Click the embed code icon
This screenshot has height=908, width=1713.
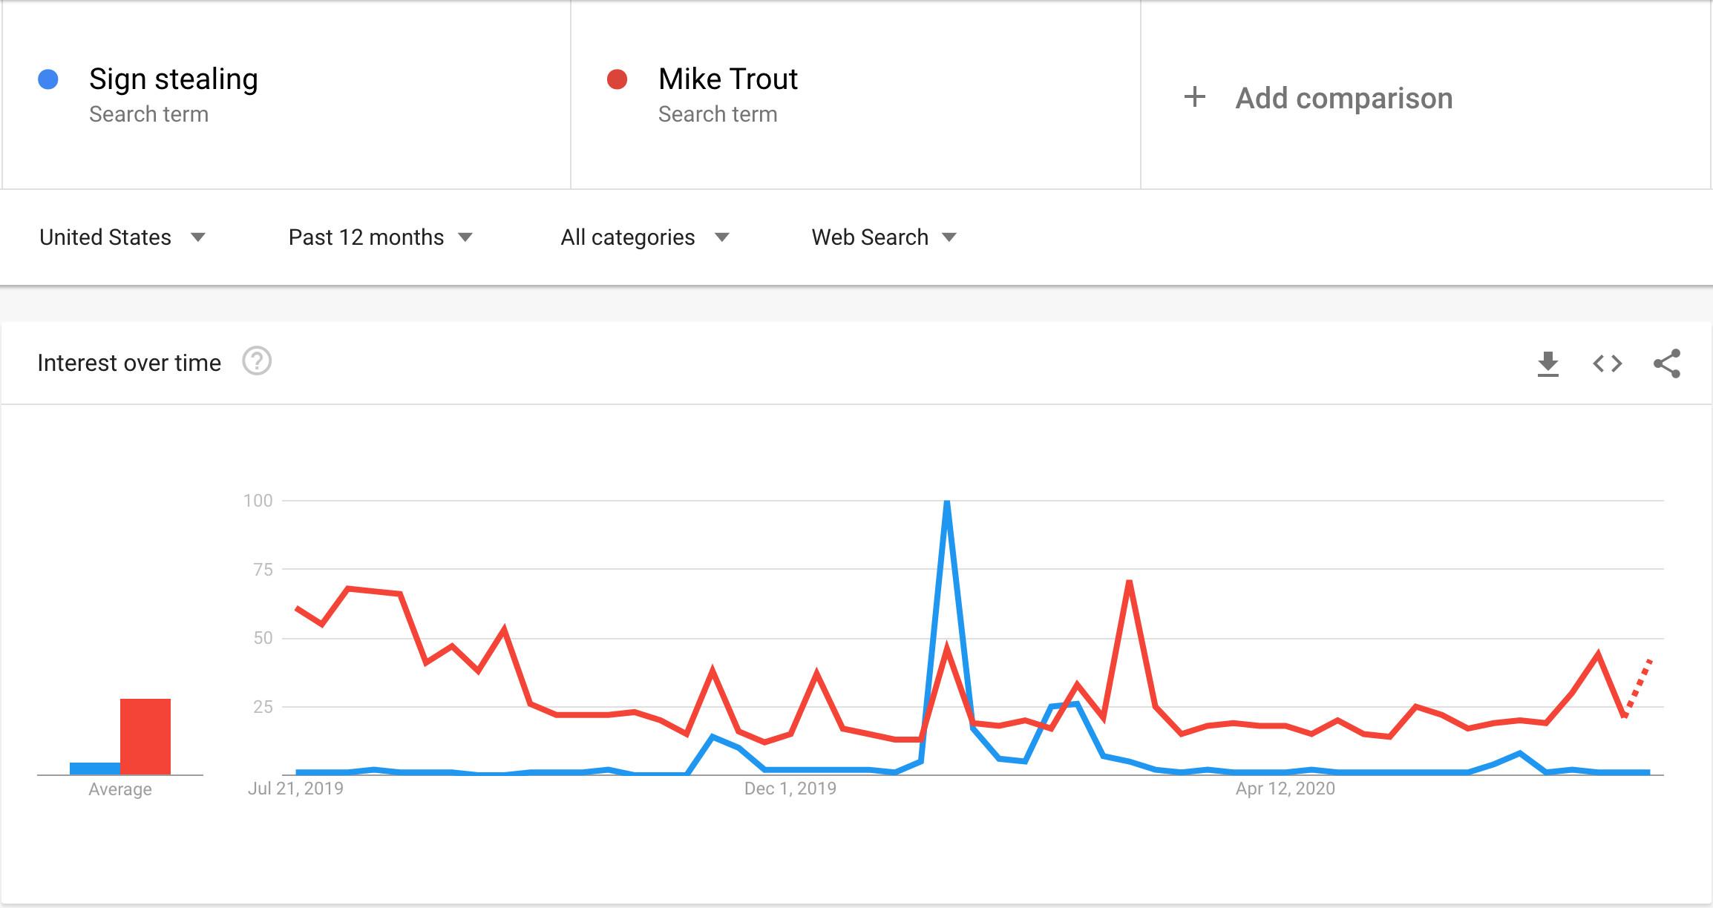coord(1607,363)
